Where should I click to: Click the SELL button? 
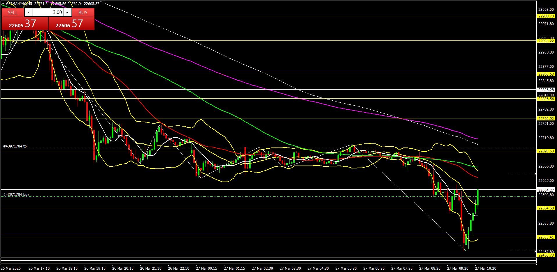(13, 13)
